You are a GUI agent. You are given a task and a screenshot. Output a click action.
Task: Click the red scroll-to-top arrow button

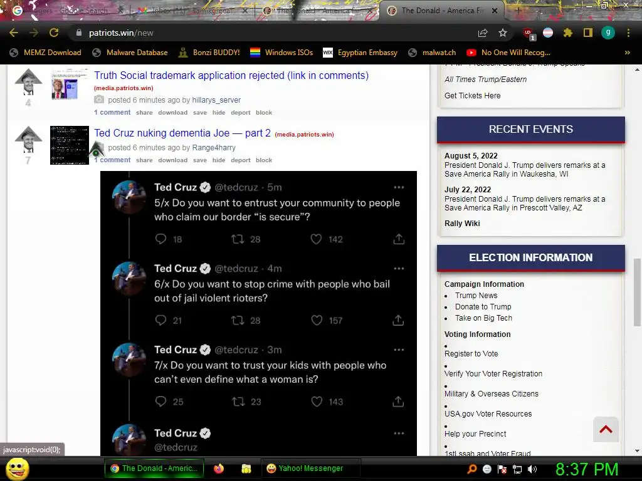[606, 430]
